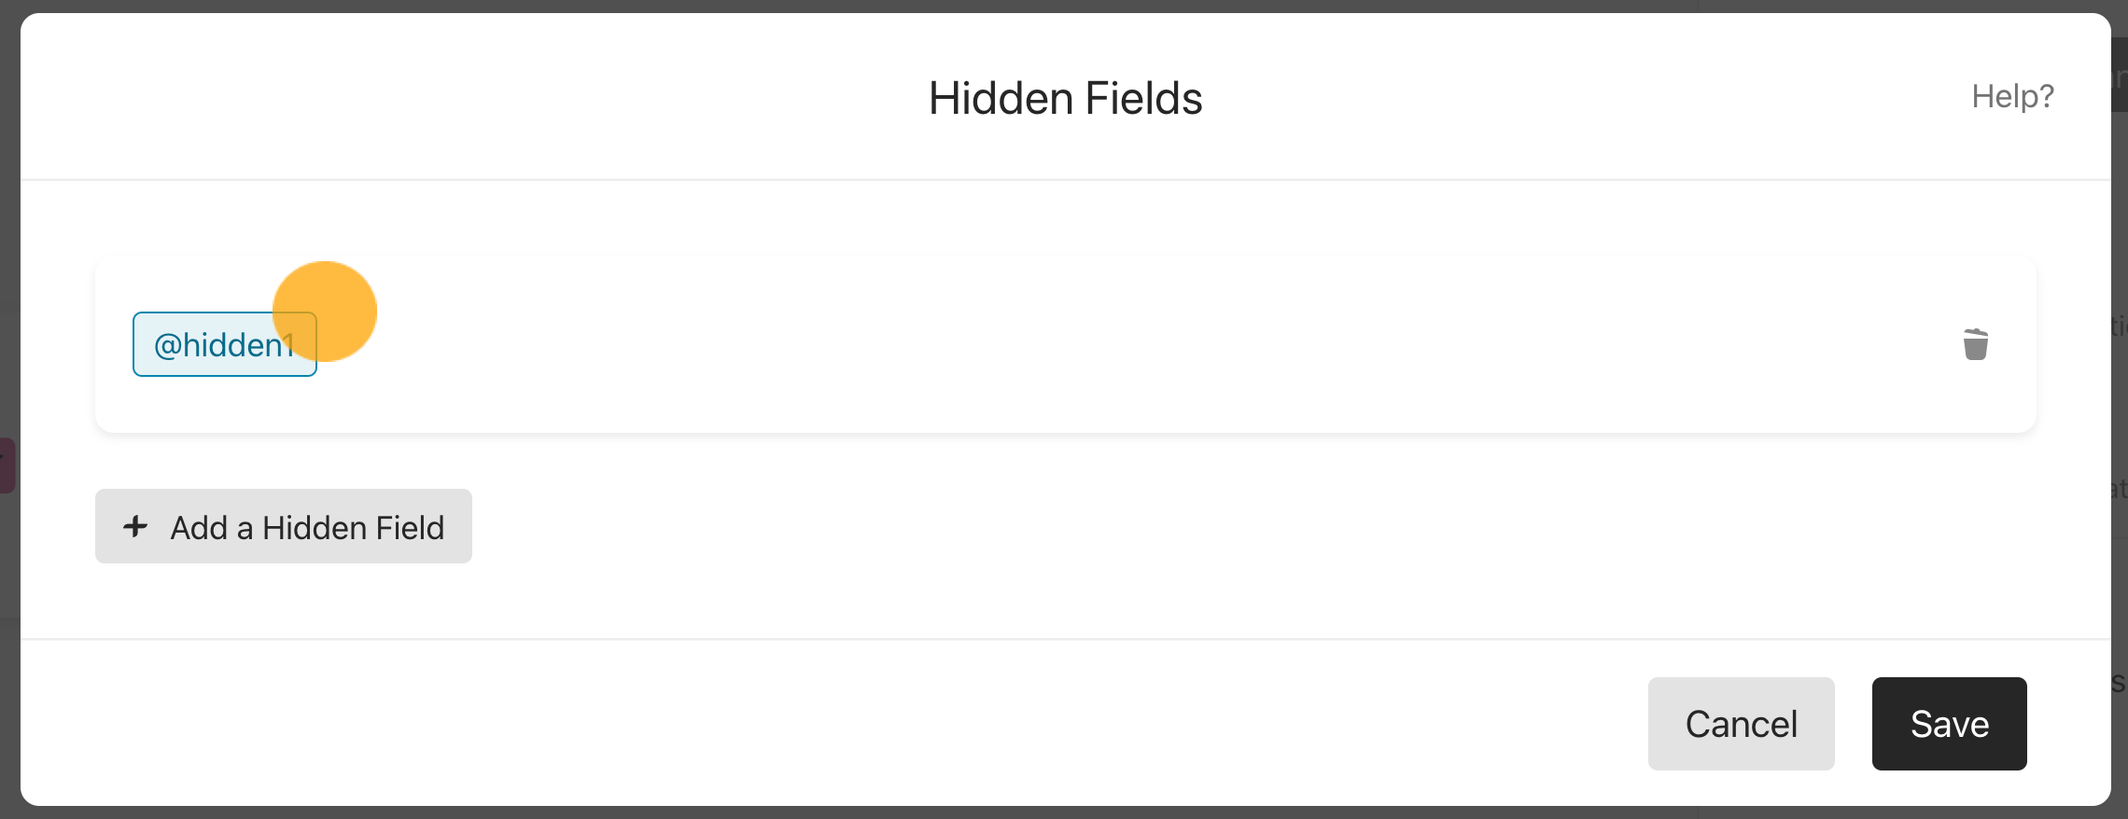The height and width of the screenshot is (819, 2128).
Task: Delete the @hidden1 field with trash icon
Action: [1975, 344]
